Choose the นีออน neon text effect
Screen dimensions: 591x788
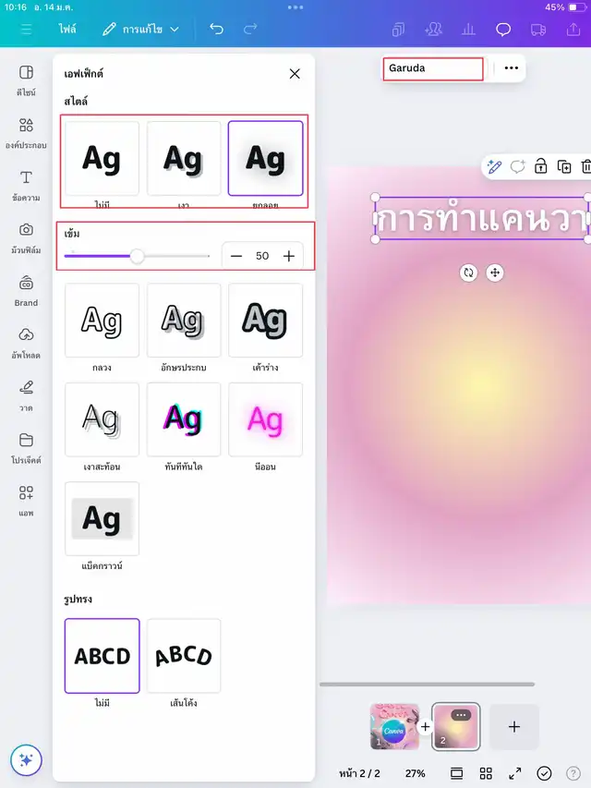point(265,420)
